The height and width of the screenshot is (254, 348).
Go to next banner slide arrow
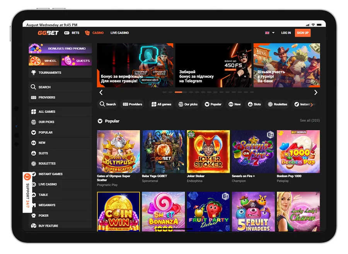[x=316, y=92]
